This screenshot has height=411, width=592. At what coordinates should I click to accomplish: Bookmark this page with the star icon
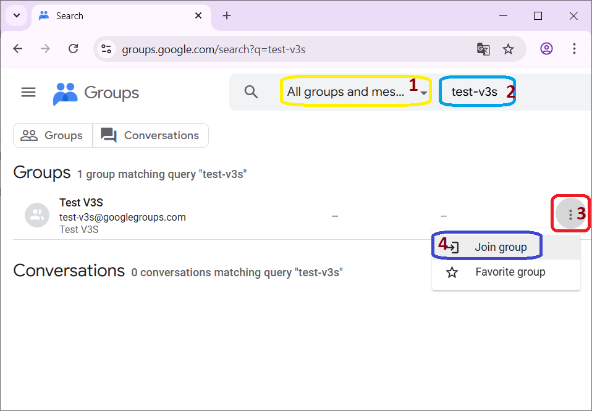pyautogui.click(x=508, y=49)
